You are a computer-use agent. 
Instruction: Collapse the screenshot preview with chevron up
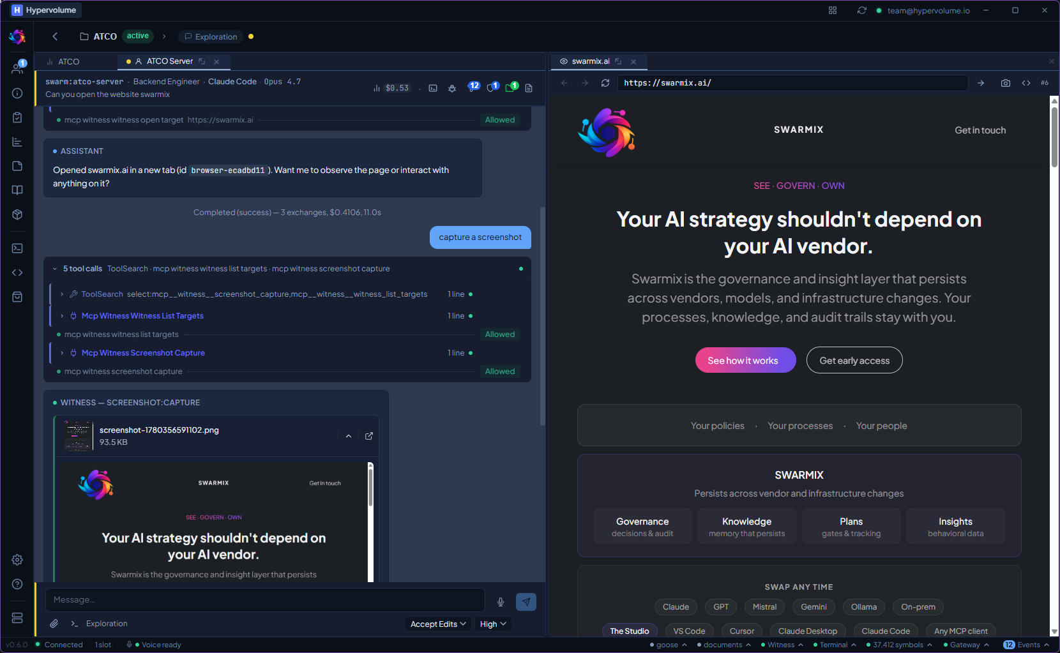[349, 436]
